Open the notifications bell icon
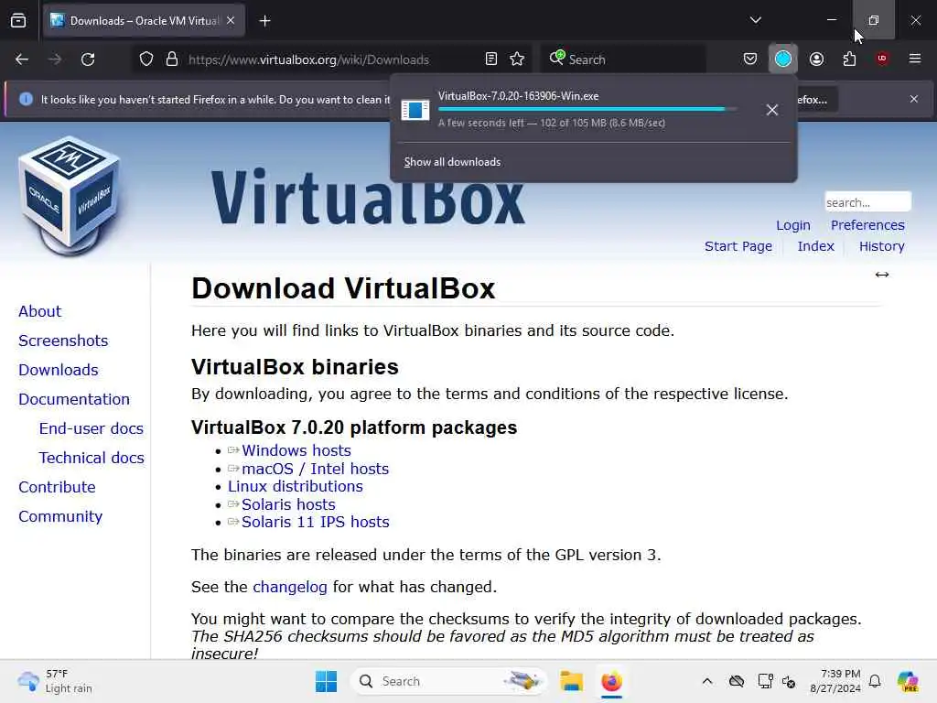Screen dimensions: 937x703 click(x=875, y=681)
